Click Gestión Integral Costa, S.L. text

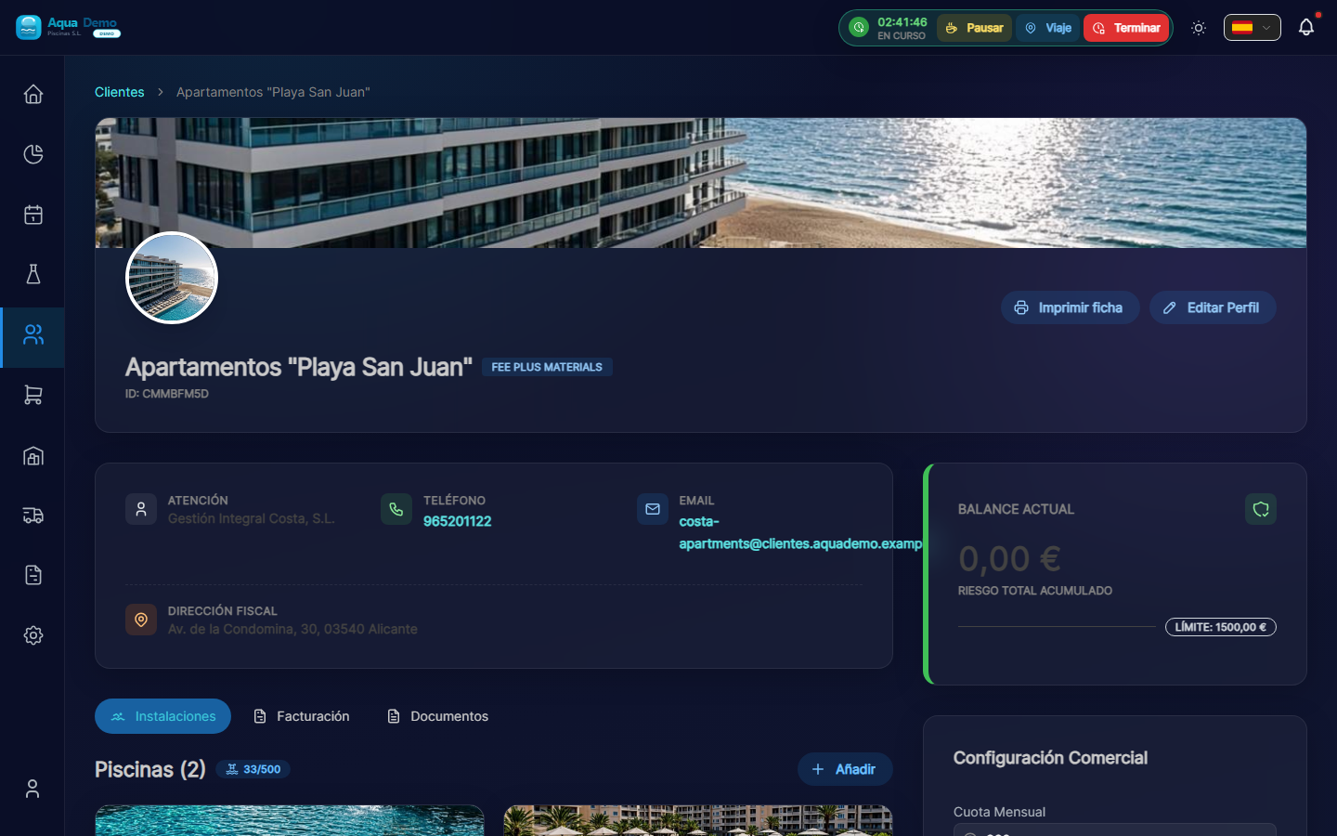pyautogui.click(x=251, y=518)
